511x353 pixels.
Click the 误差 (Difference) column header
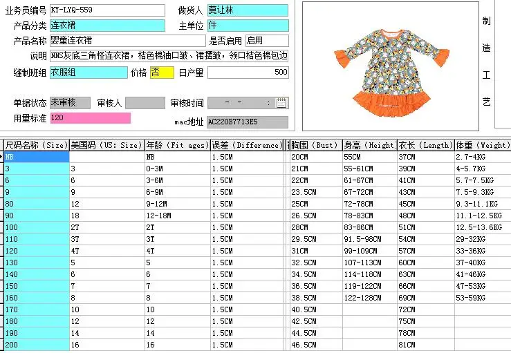(248, 145)
